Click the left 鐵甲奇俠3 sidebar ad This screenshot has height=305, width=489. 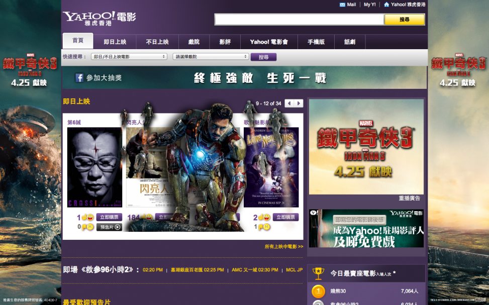30,152
